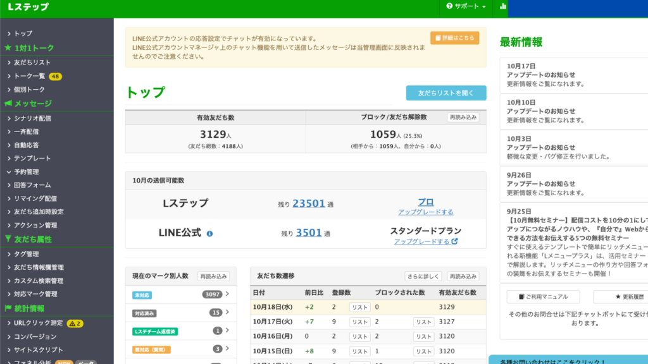648x364 pixels.
Task: Click 友だちリストを開く button
Action: [446, 93]
